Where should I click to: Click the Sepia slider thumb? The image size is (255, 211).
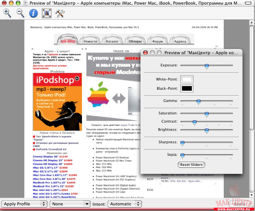point(183,155)
